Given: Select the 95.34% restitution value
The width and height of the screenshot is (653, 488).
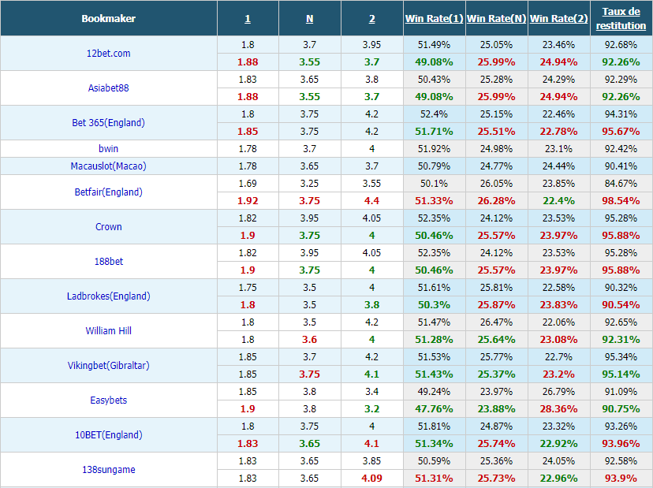Looking at the screenshot, I should [621, 357].
